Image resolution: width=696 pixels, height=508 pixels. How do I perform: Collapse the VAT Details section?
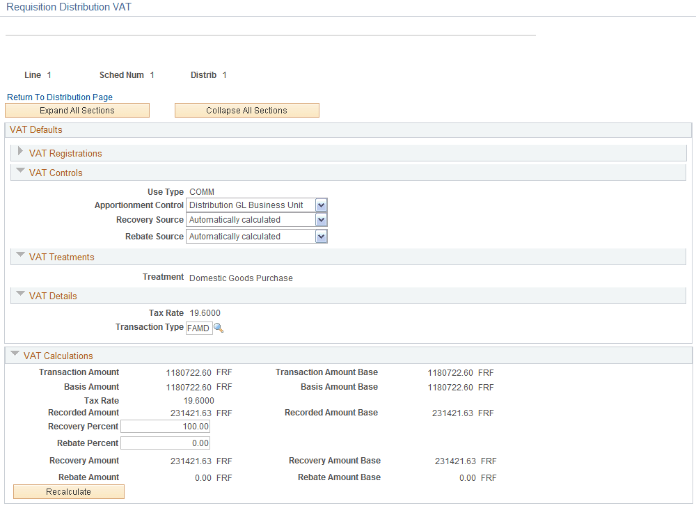20,293
